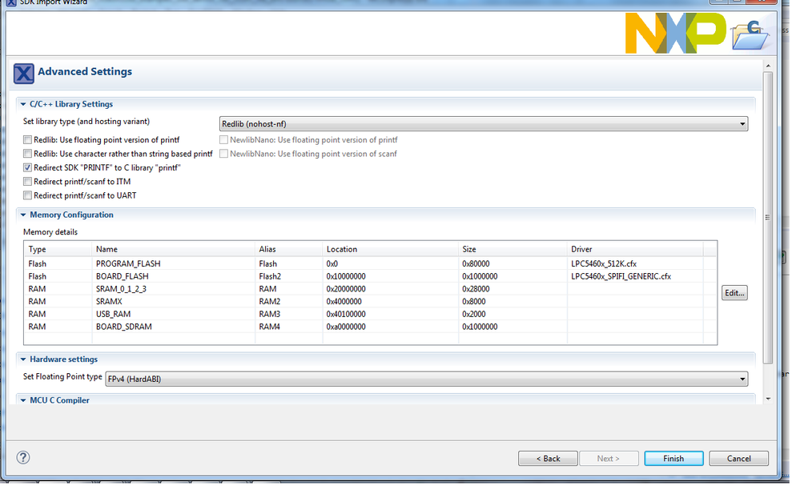Collapse the MCU C Compiler section
Screen dimensions: 800x486
(x=23, y=400)
